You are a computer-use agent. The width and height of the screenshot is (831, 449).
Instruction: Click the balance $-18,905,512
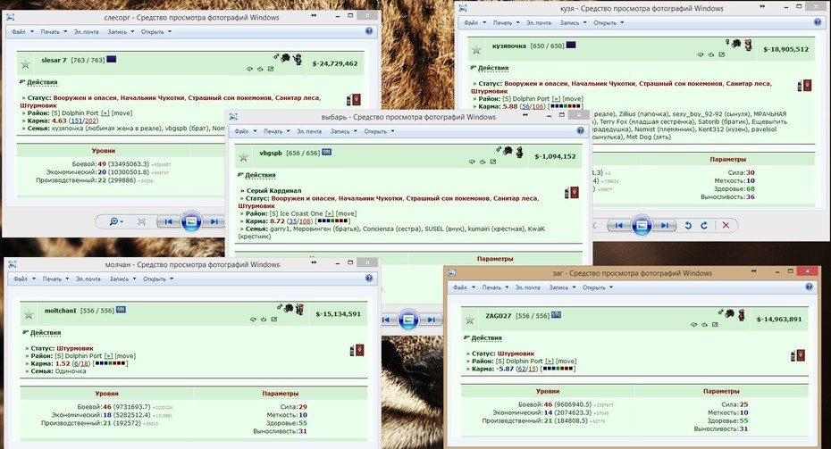(x=786, y=49)
